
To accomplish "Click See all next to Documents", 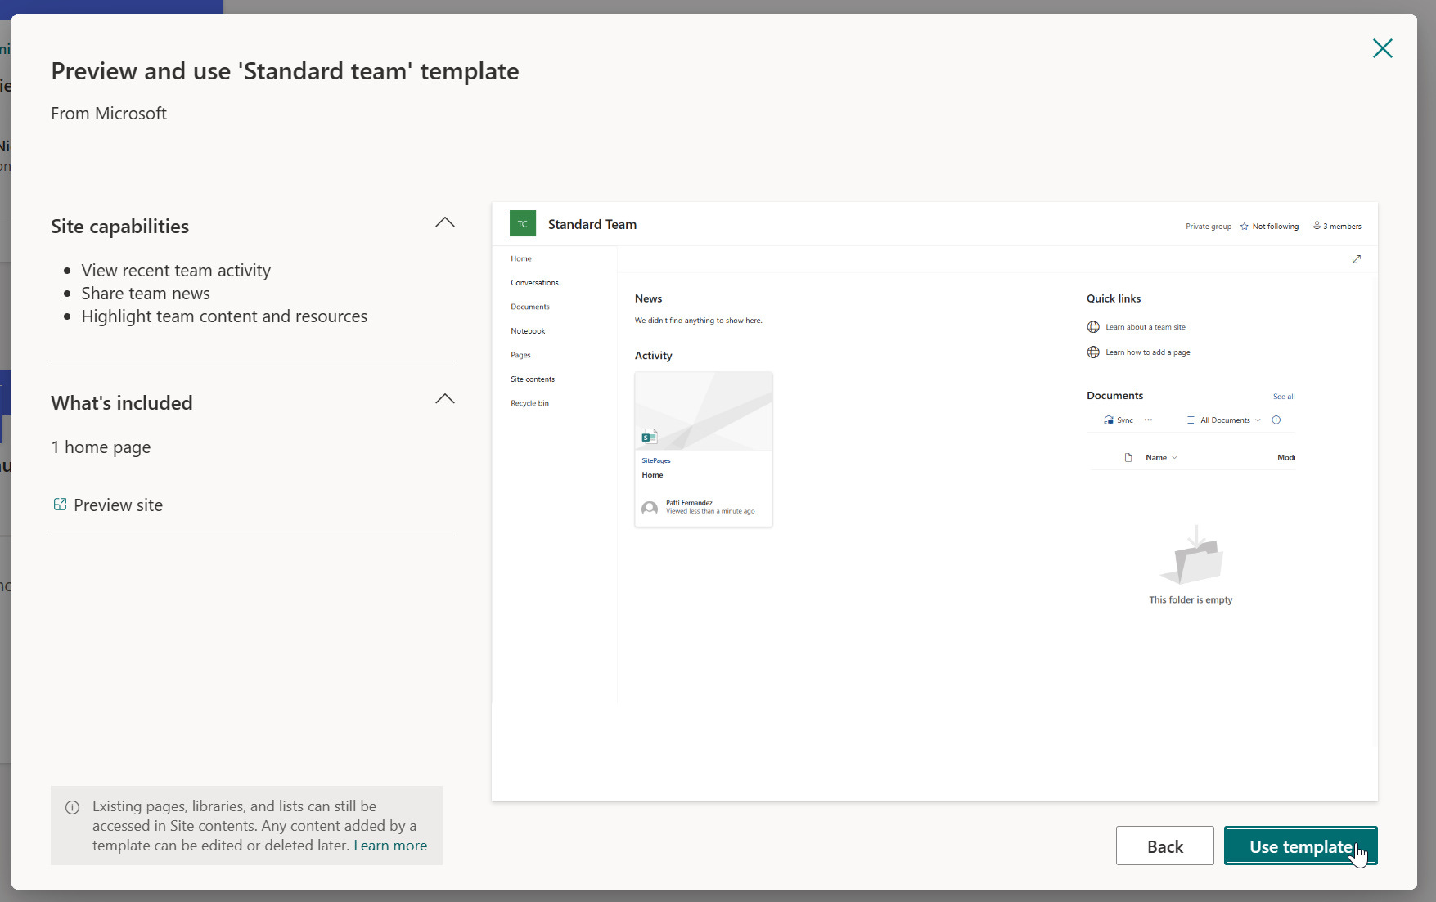I will click(1284, 397).
